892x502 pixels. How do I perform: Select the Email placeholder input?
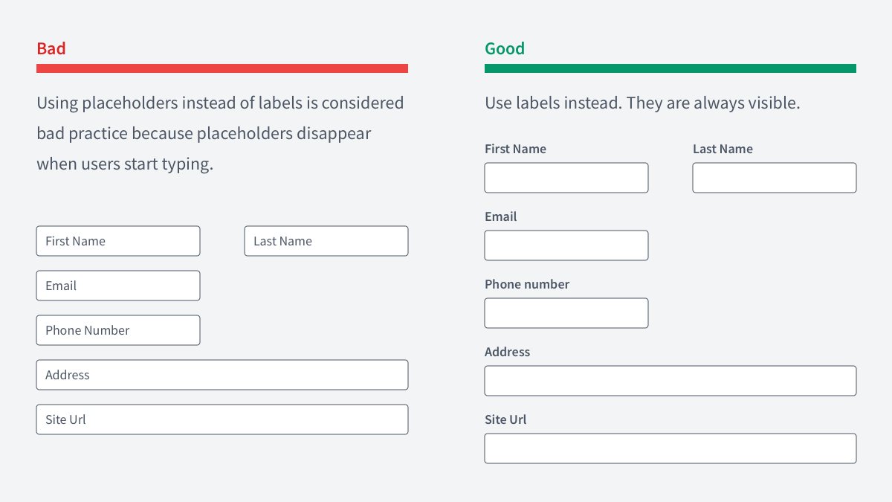click(118, 286)
